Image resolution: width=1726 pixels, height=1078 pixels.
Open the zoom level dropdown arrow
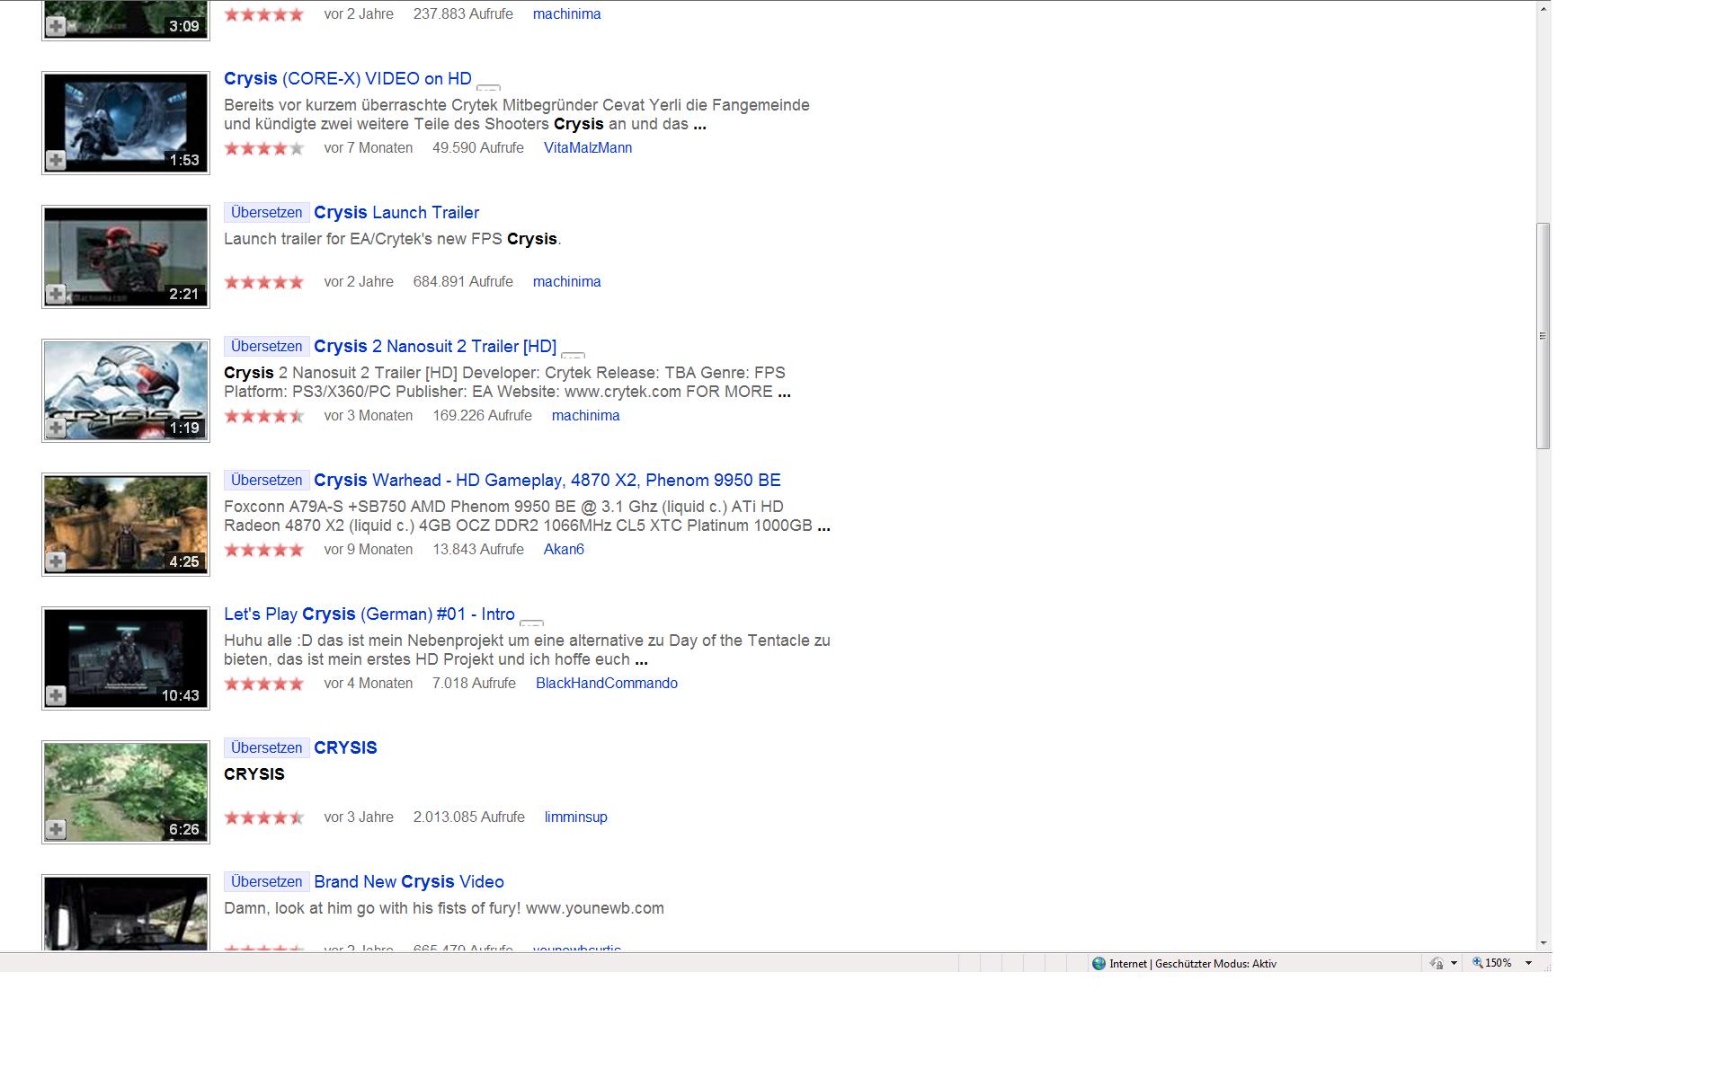(x=1528, y=963)
